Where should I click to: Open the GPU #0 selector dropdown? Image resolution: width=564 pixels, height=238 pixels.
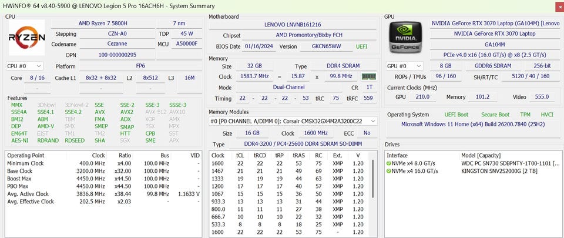404,66
